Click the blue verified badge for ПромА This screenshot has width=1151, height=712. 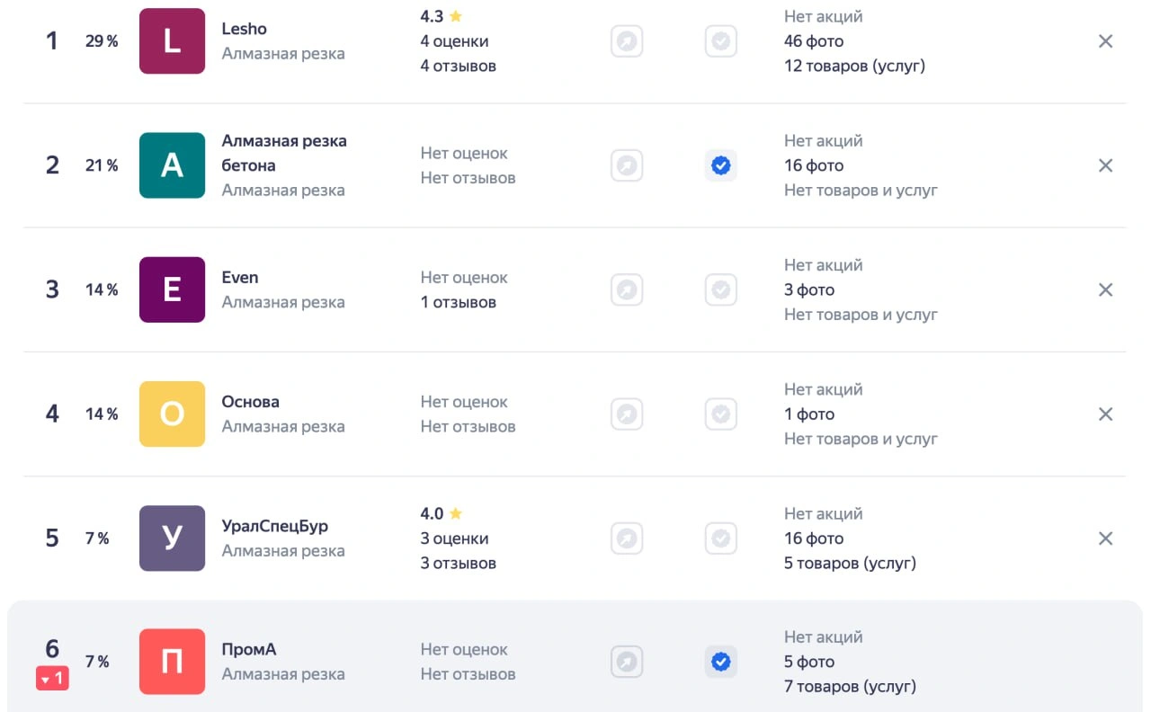(x=720, y=663)
